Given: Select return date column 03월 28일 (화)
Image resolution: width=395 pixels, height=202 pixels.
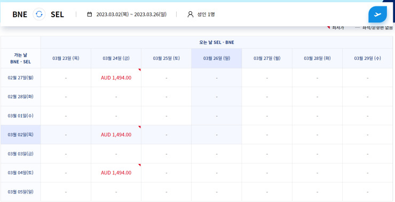Looking at the screenshot, I should (317, 58).
